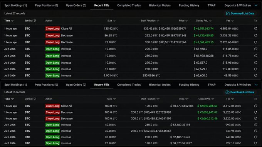Open Spot Holdings (1) tab in 27 records panel
This screenshot has width=262, height=147.
[x=16, y=5]
